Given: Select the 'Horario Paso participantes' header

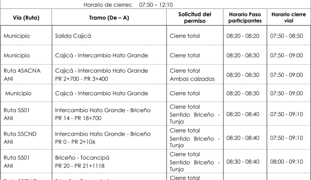Looking at the screenshot, I should [245, 17].
